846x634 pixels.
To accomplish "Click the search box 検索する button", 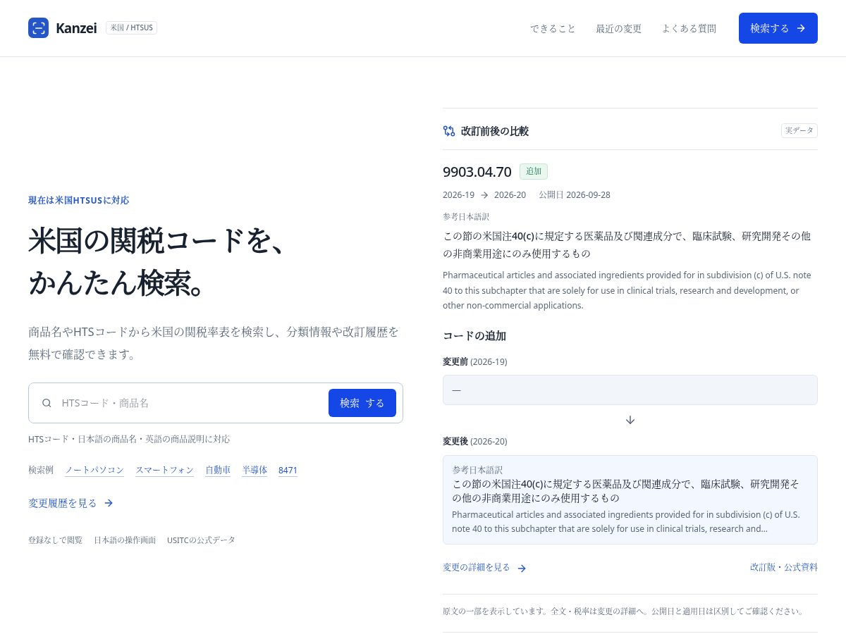I will [362, 403].
